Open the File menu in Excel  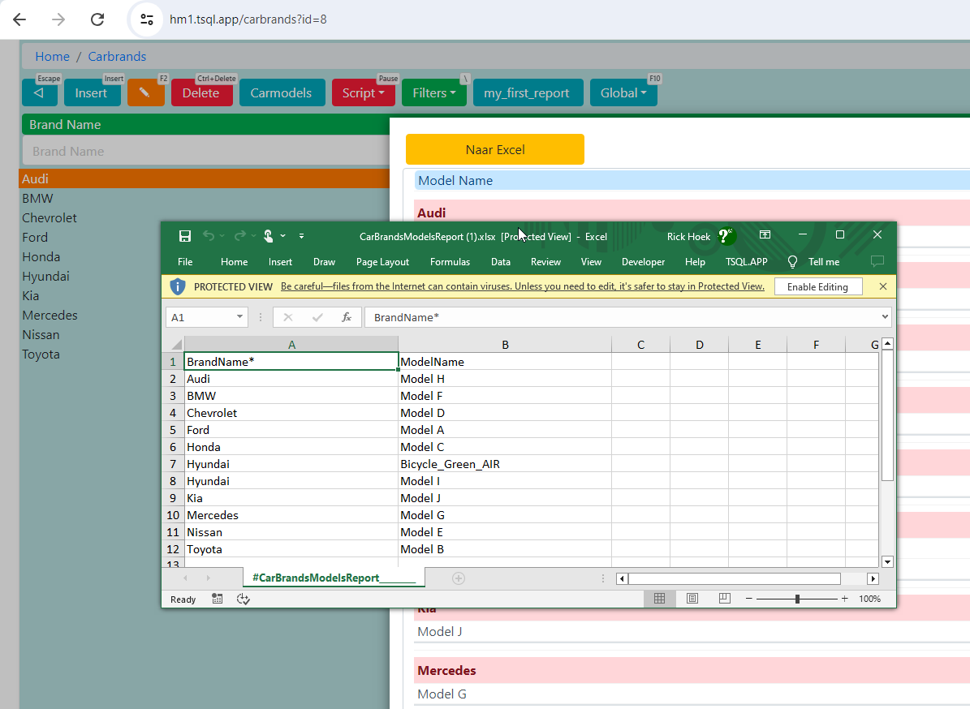click(x=185, y=262)
